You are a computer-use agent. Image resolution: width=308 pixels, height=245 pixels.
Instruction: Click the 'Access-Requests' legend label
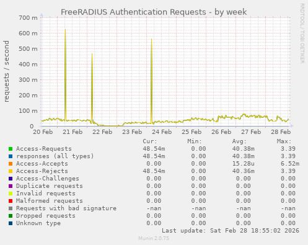pos(44,149)
